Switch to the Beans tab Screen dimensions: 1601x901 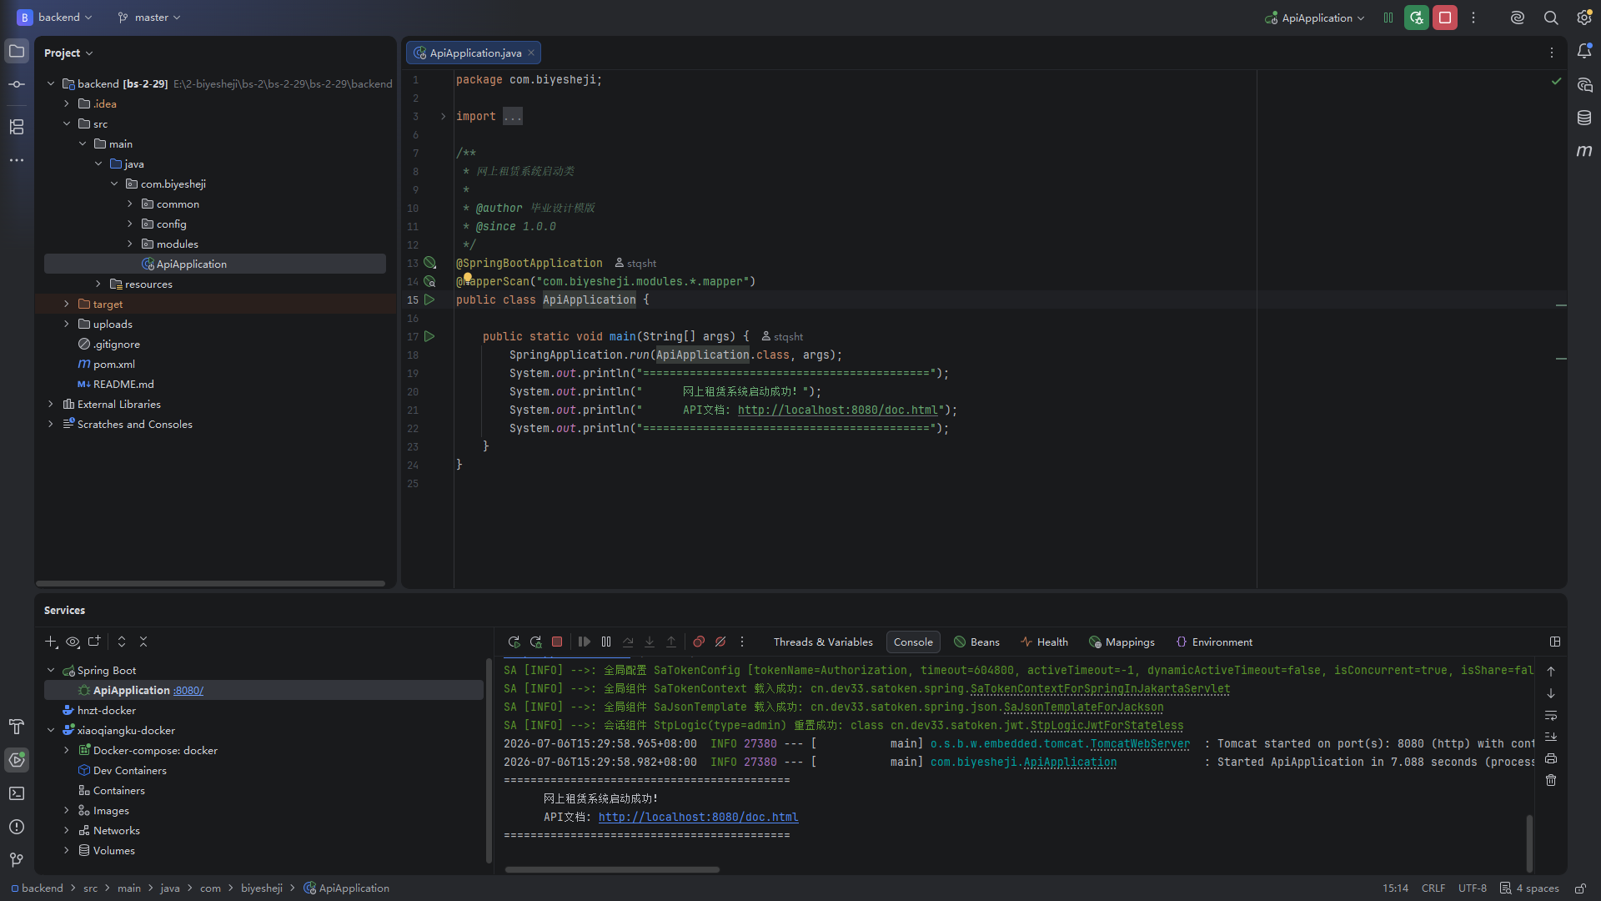976,642
